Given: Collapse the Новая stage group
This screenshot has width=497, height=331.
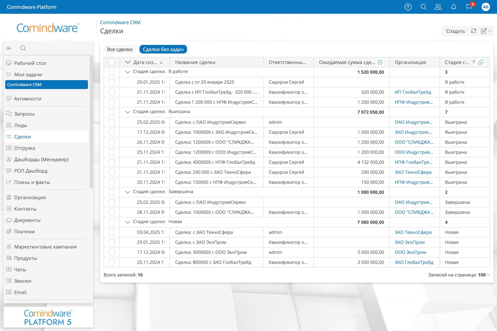Looking at the screenshot, I should tap(127, 222).
